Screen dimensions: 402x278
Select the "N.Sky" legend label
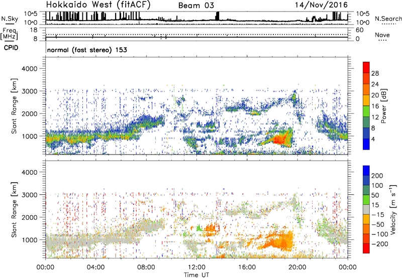[10, 19]
